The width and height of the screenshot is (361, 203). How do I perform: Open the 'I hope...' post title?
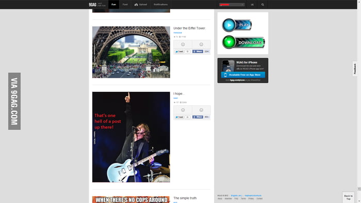(x=179, y=94)
